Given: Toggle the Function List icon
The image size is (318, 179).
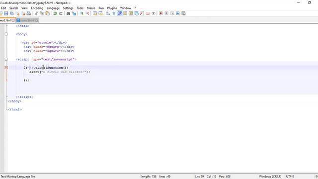Looking at the screenshot, I should tap(142, 13).
